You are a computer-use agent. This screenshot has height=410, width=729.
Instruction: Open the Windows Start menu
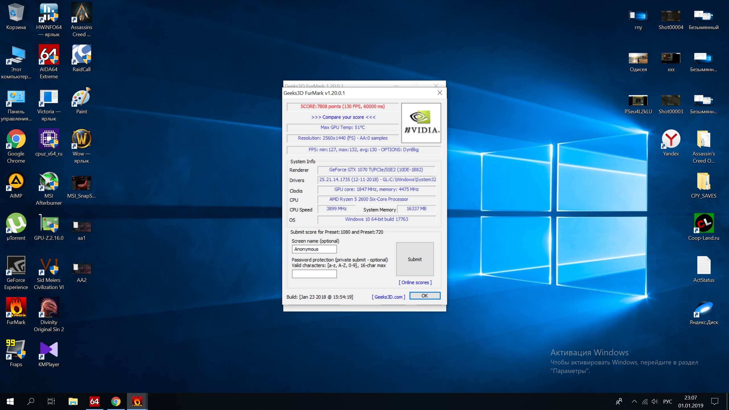point(10,401)
